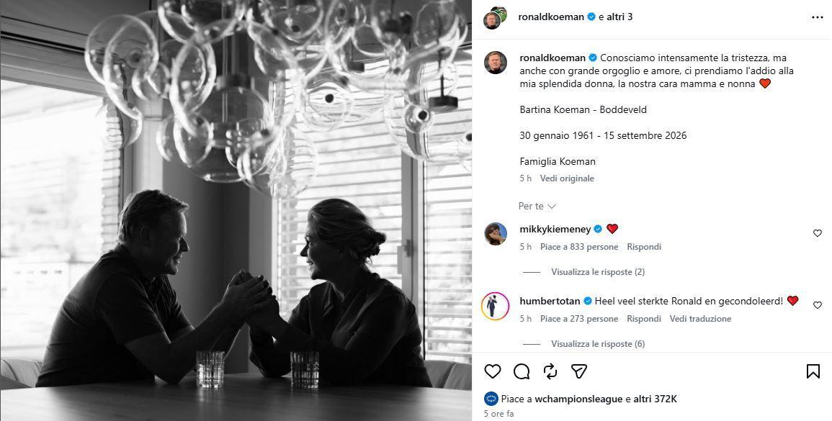
Task: Share post with paper plane icon
Action: pos(579,371)
